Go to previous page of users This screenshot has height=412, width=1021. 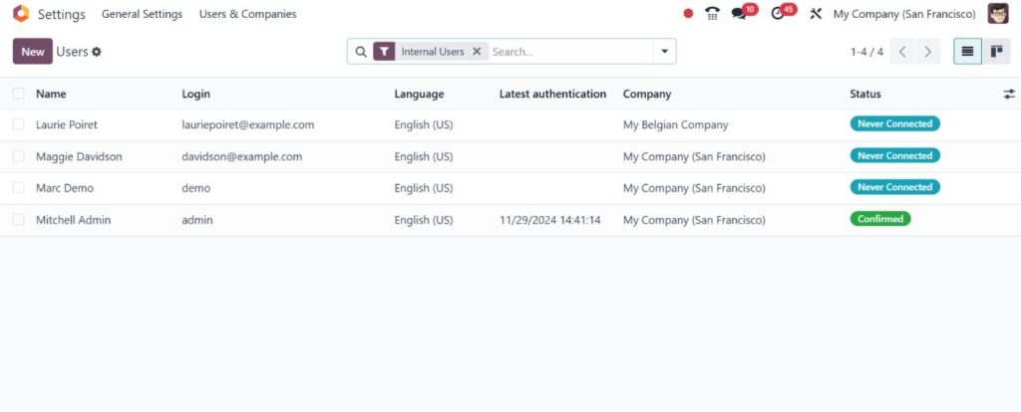click(902, 52)
